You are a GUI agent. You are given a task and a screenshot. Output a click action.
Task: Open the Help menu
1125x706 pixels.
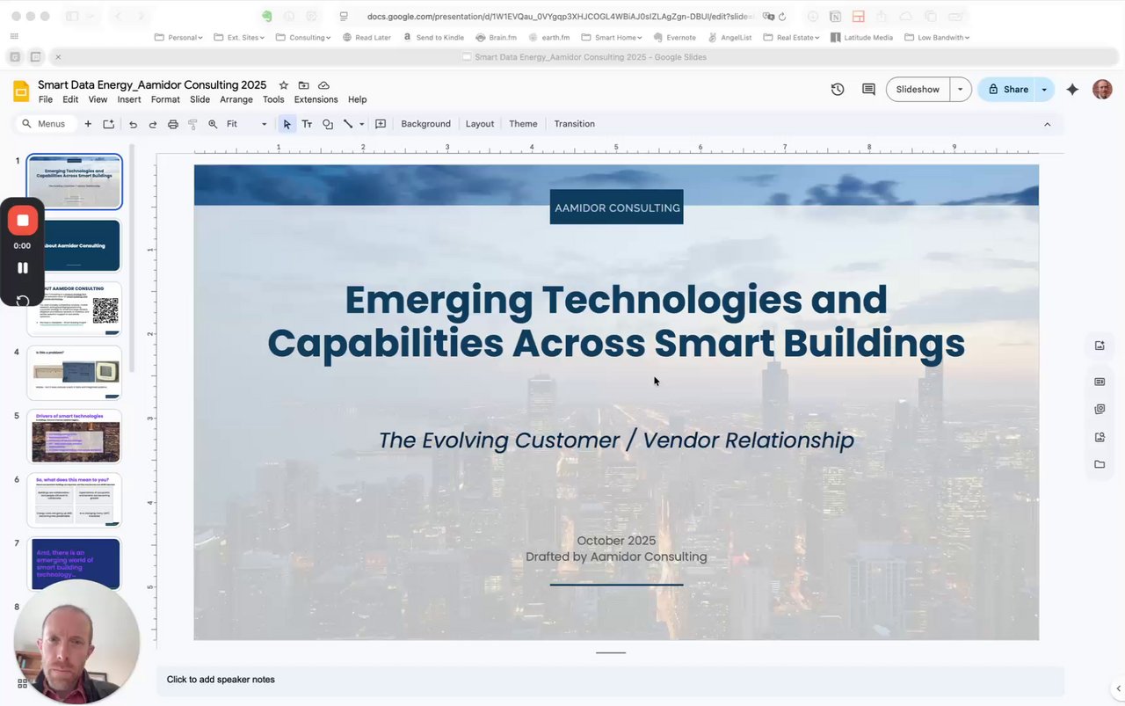point(357,99)
